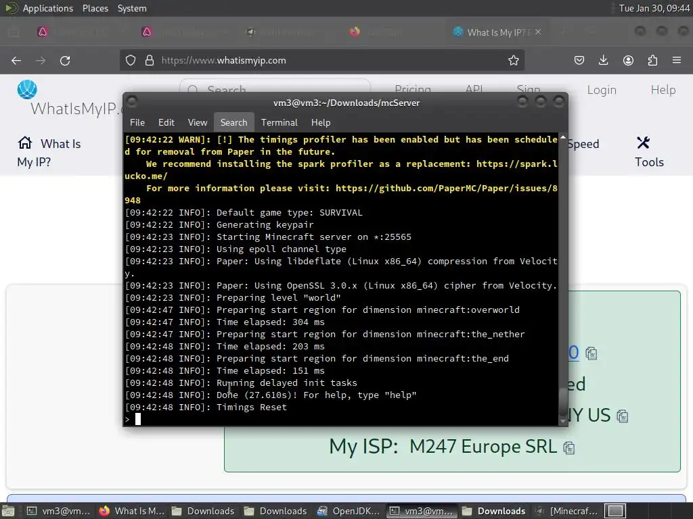This screenshot has width=693, height=519.
Task: Click the home icon beside What Is My IP?
Action: tap(25, 143)
